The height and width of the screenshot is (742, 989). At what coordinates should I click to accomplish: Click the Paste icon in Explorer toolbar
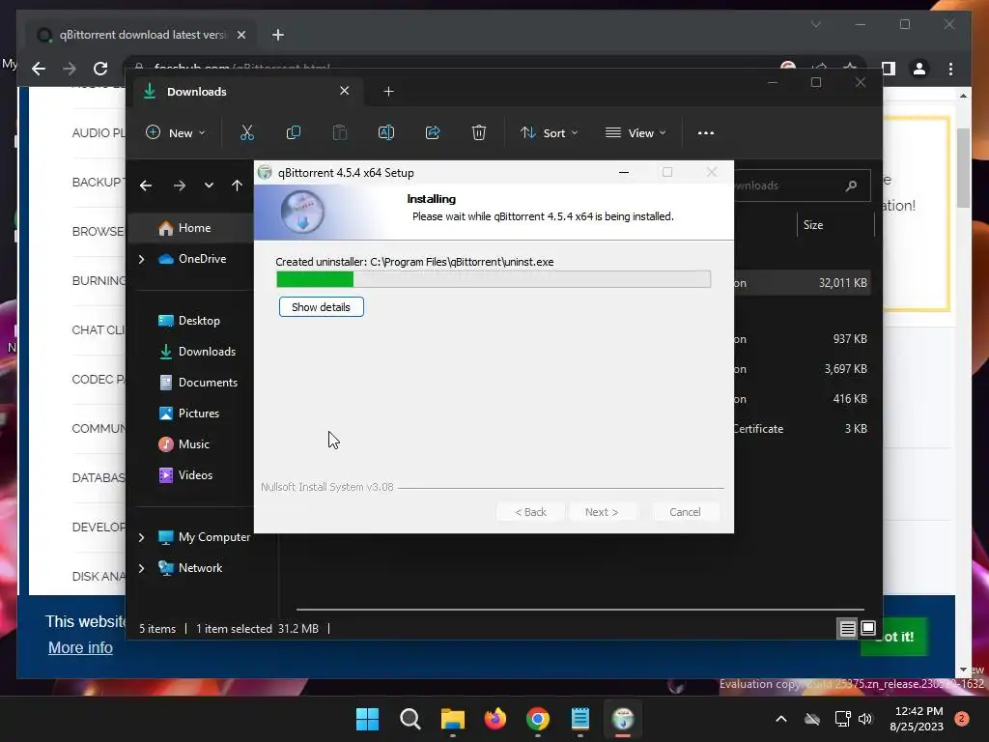(x=339, y=132)
